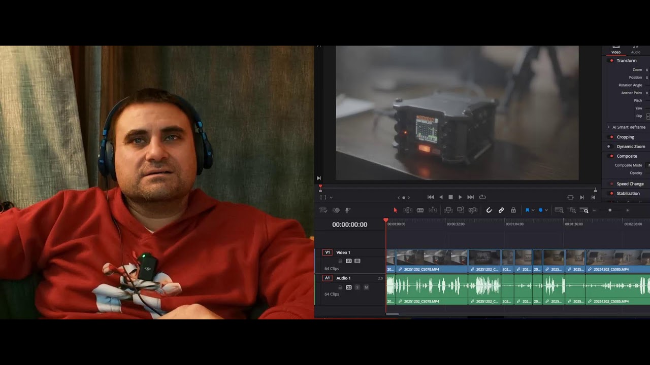Screen dimensions: 650x365
Task: Click the Replace Clip icon
Action: (473, 210)
